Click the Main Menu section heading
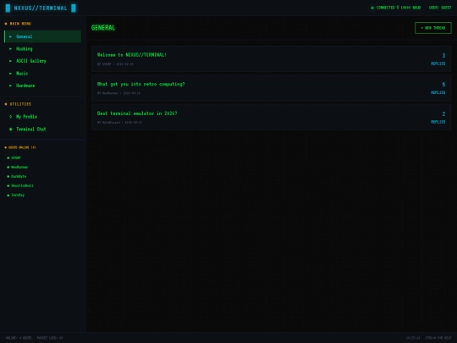 [x=18, y=24]
